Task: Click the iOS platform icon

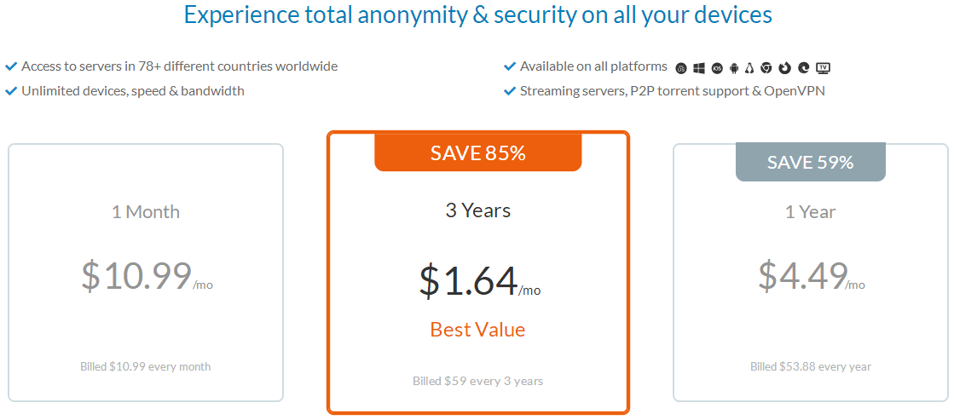Action: (x=717, y=68)
